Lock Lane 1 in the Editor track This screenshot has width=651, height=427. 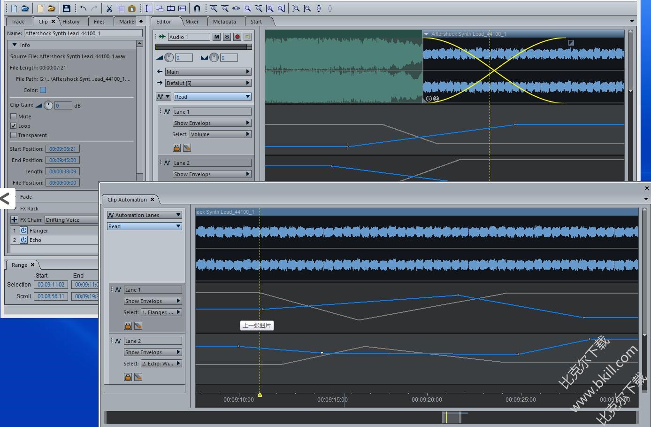click(176, 148)
